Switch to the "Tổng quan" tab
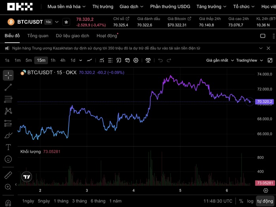This screenshot has height=207, width=276. point(38,36)
